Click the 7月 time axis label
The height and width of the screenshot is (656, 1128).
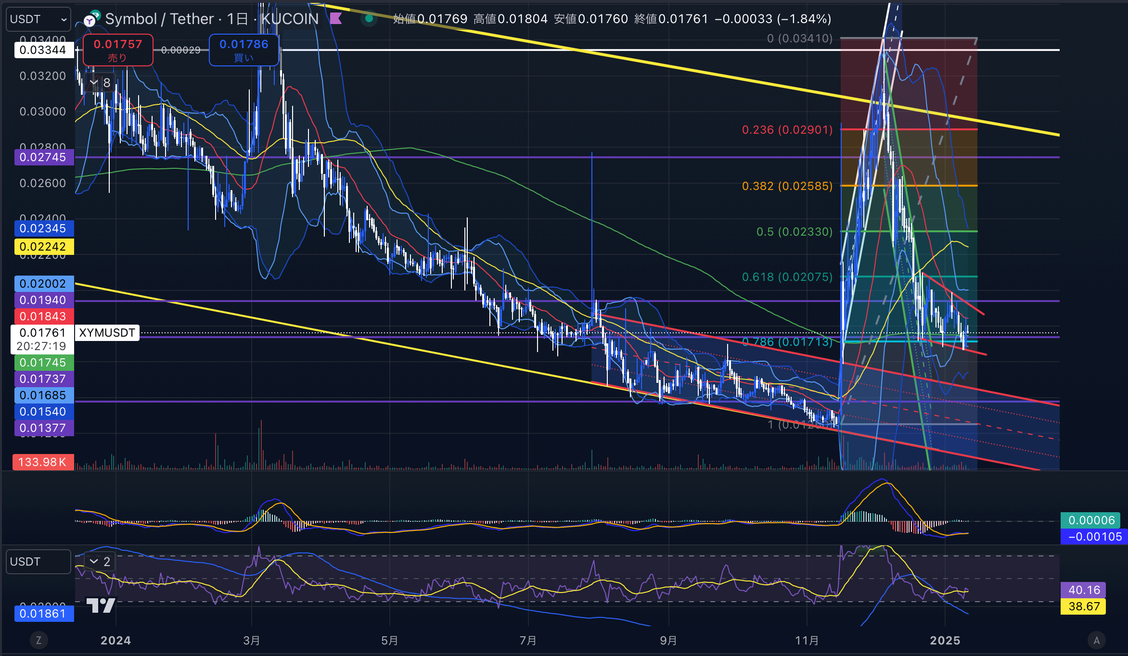(528, 641)
